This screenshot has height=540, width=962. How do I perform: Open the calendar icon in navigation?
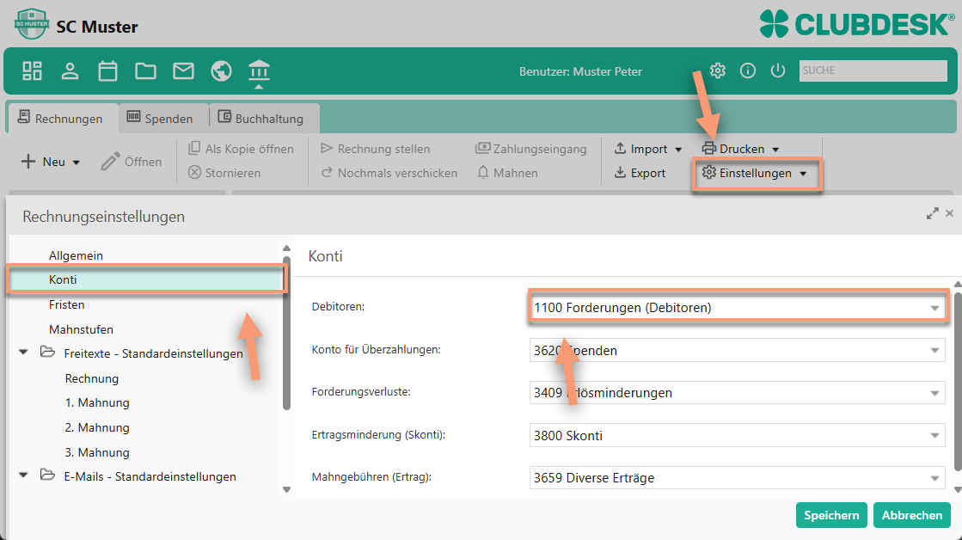(x=108, y=71)
